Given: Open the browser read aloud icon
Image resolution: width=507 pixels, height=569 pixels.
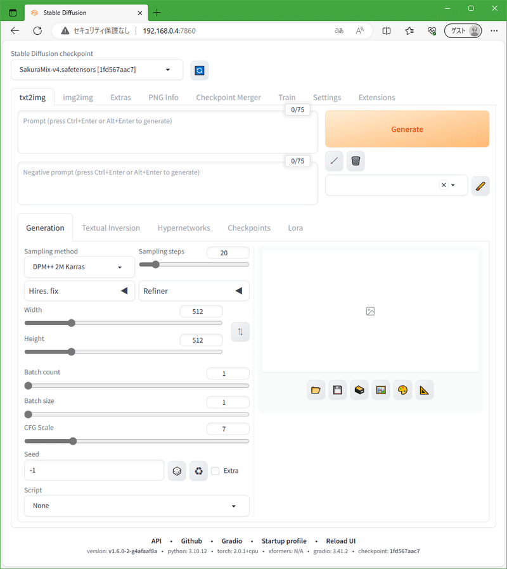Looking at the screenshot, I should [x=360, y=31].
